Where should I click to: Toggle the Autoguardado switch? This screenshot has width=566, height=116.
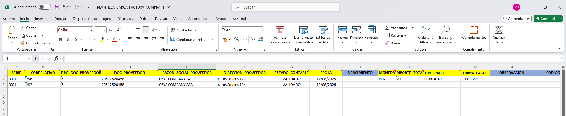(45, 7)
